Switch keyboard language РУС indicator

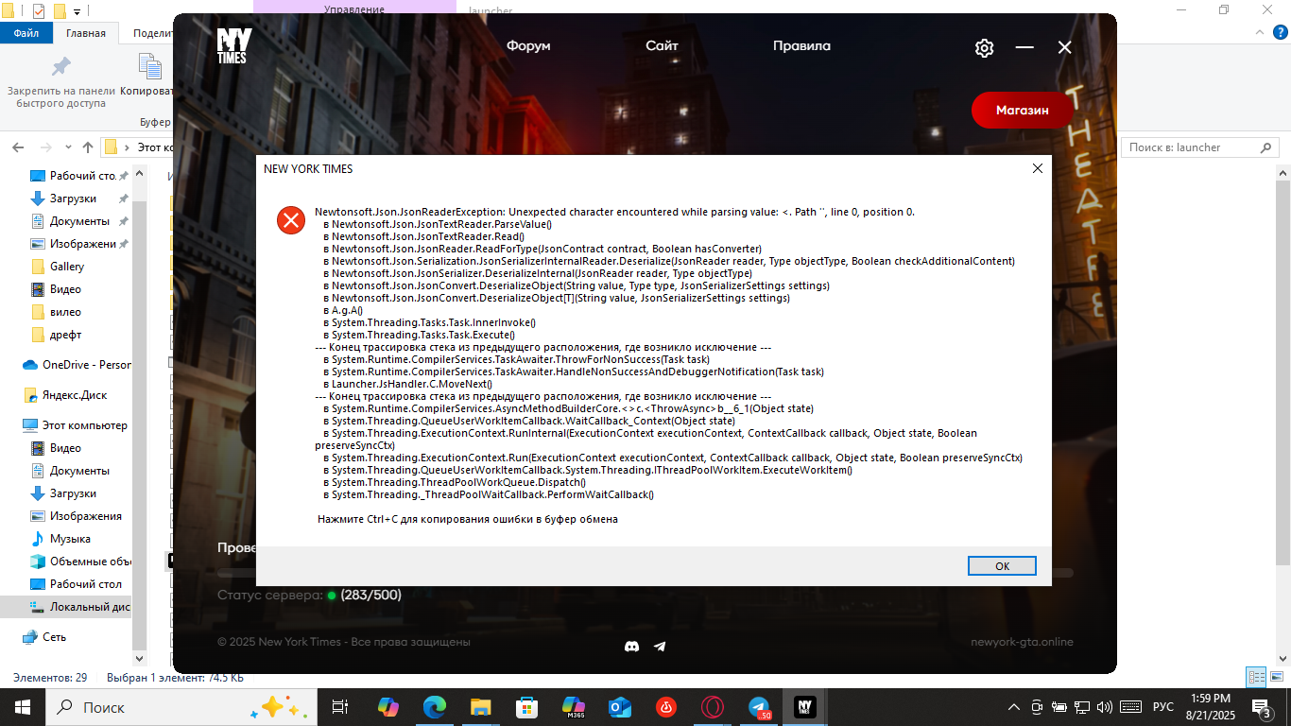coord(1163,707)
